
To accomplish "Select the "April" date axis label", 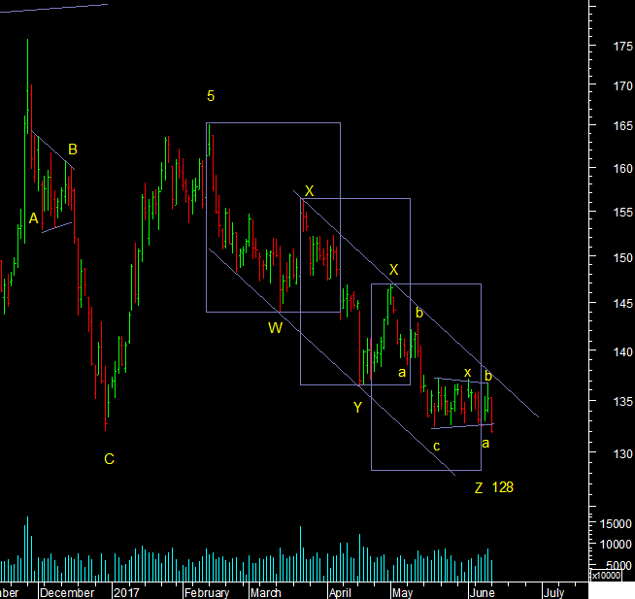I will pos(340,593).
